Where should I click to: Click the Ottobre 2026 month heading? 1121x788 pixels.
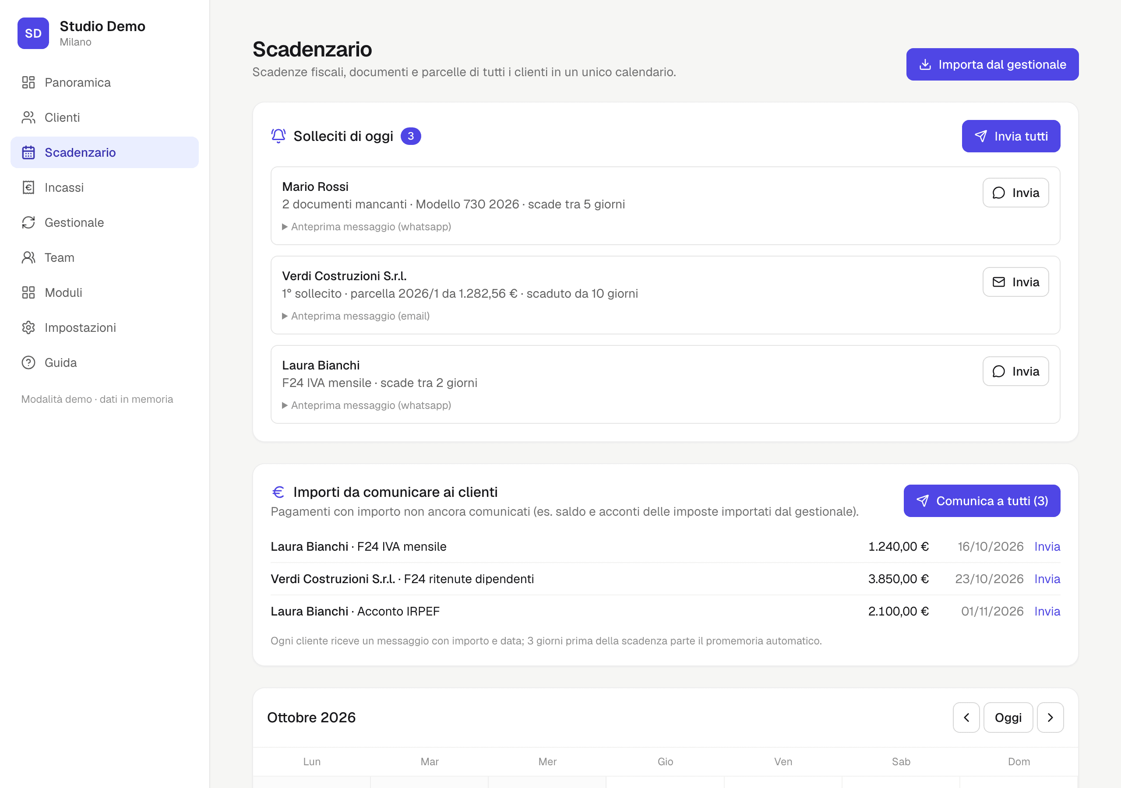[311, 717]
